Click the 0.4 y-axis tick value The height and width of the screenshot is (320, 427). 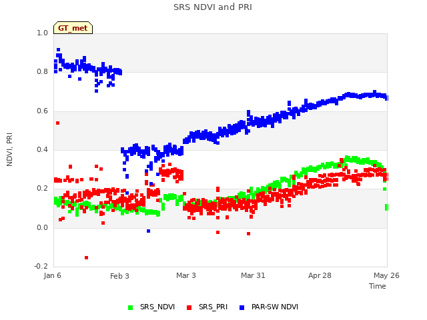42,149
